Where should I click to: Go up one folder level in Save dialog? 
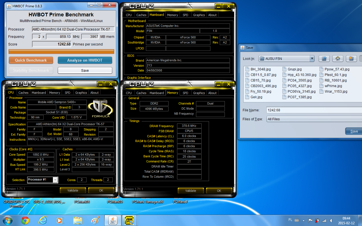[324, 58]
